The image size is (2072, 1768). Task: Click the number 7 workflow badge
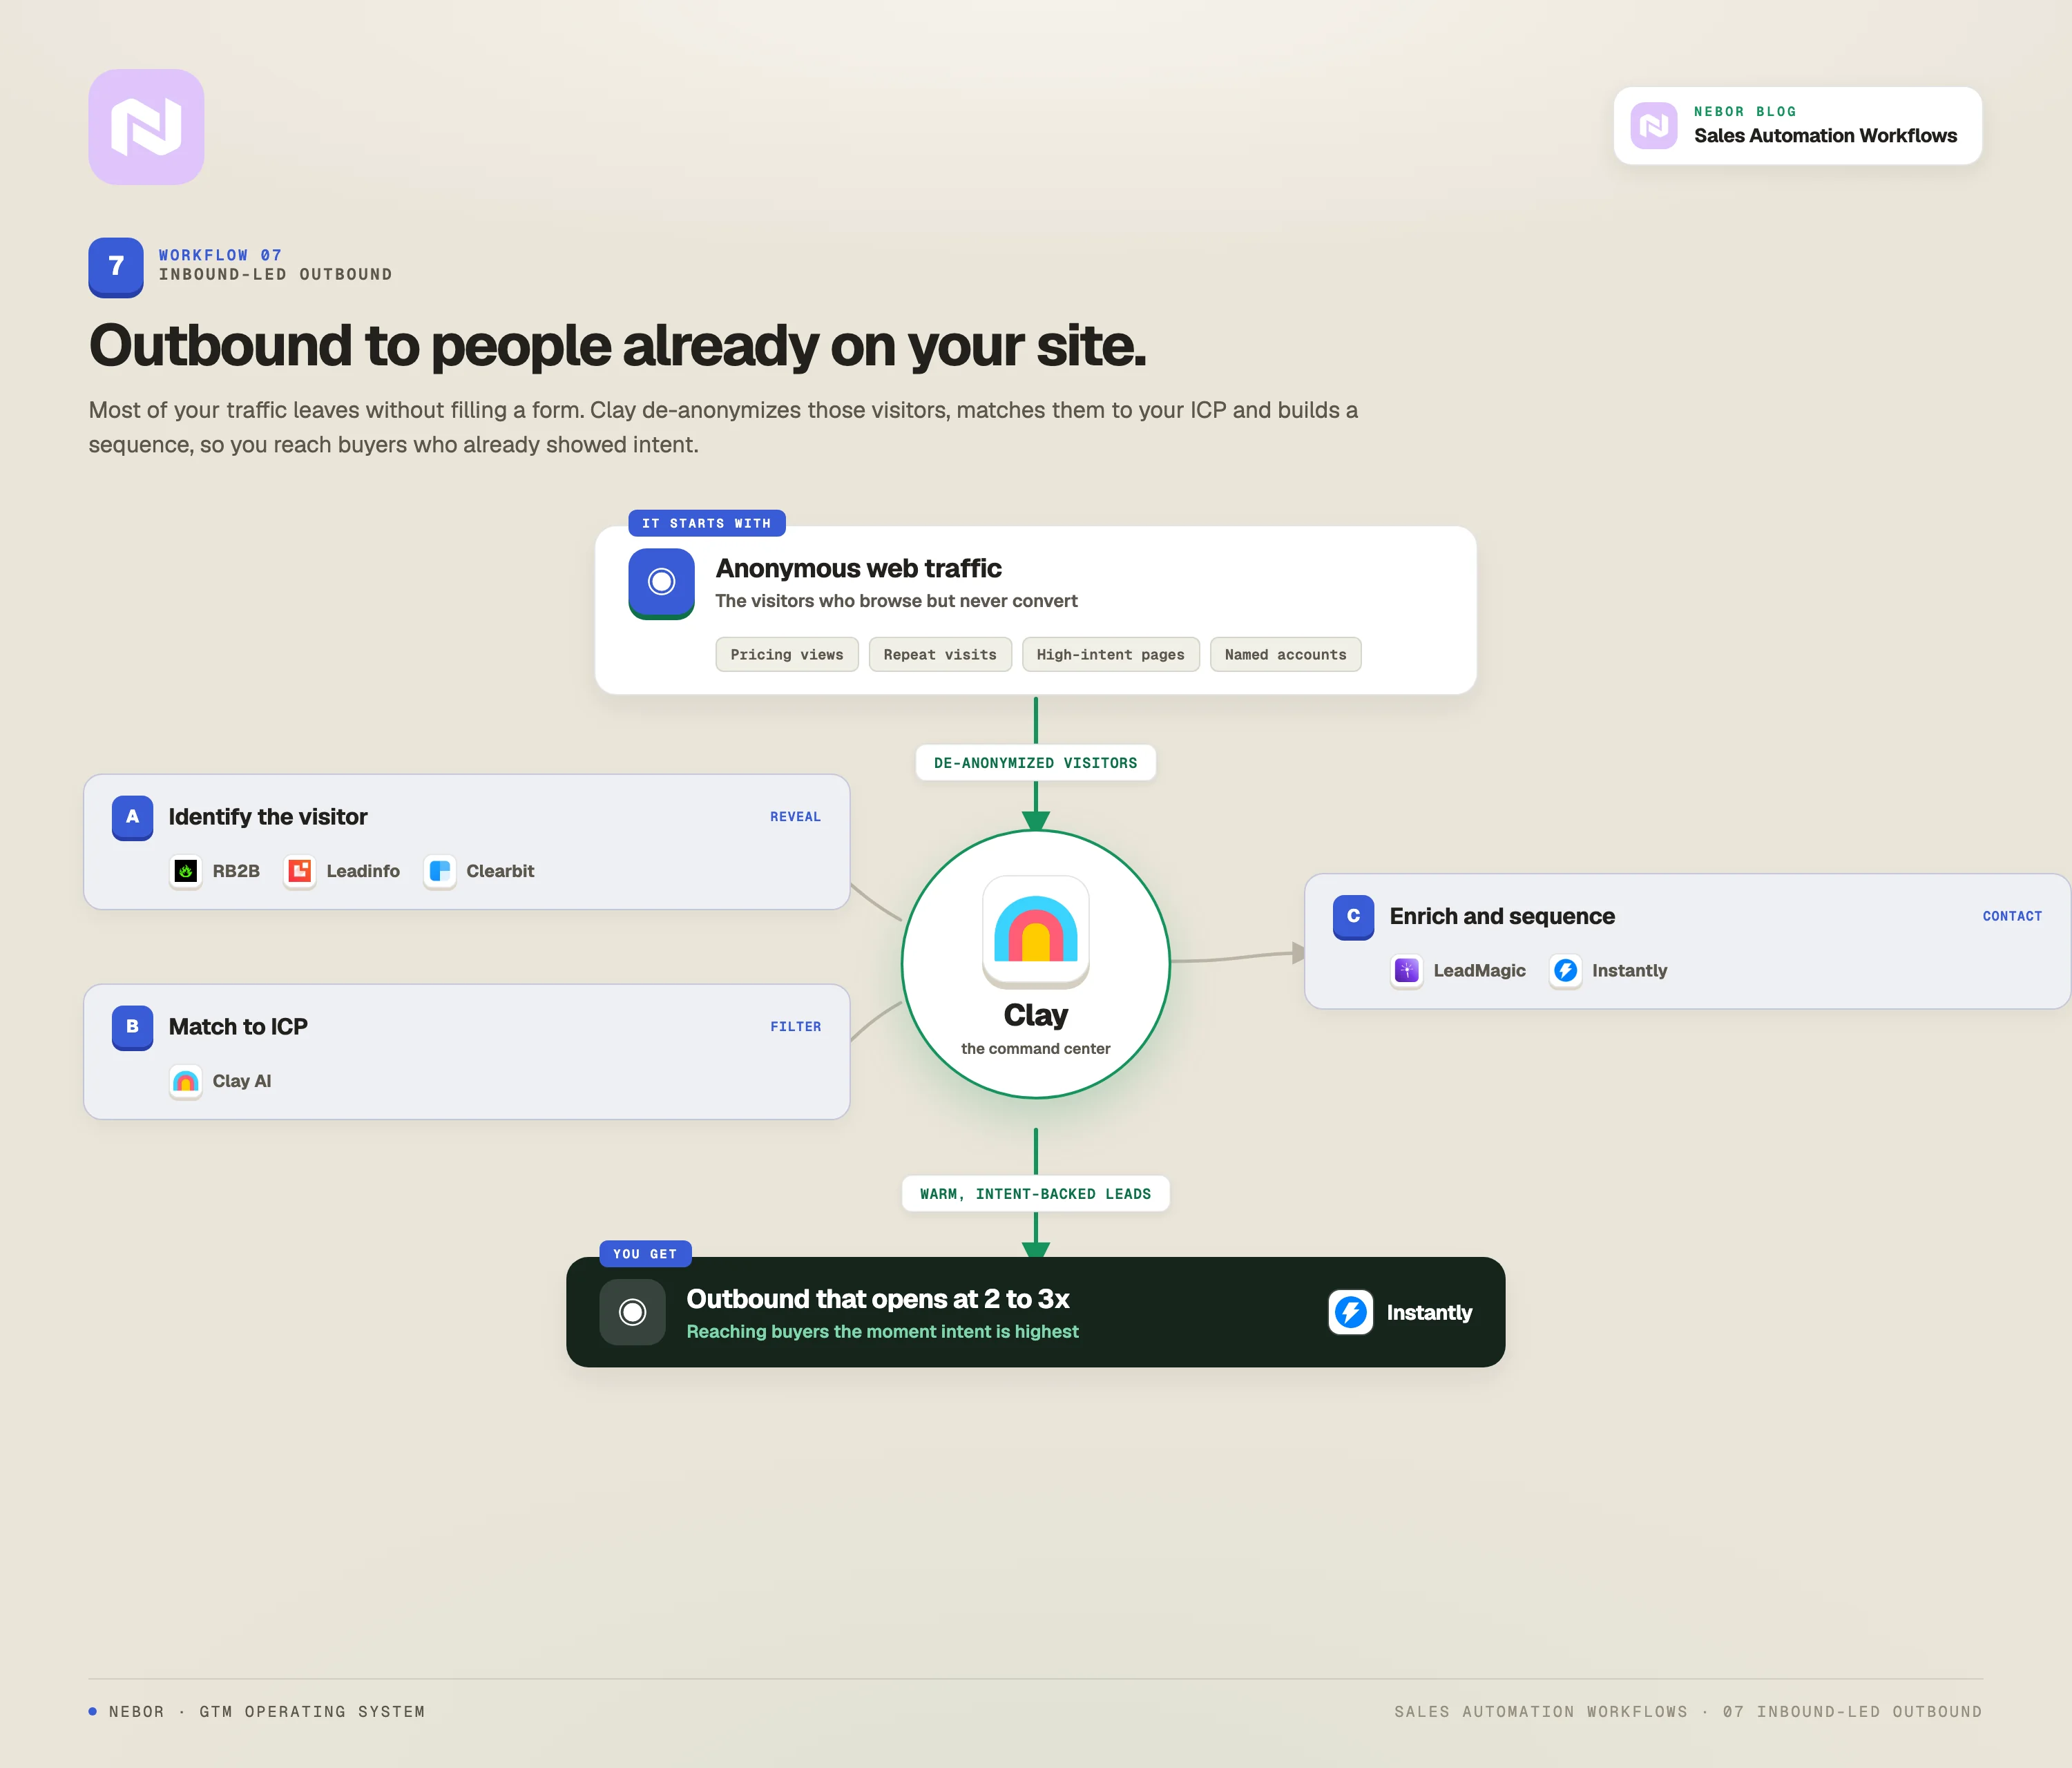click(x=116, y=267)
